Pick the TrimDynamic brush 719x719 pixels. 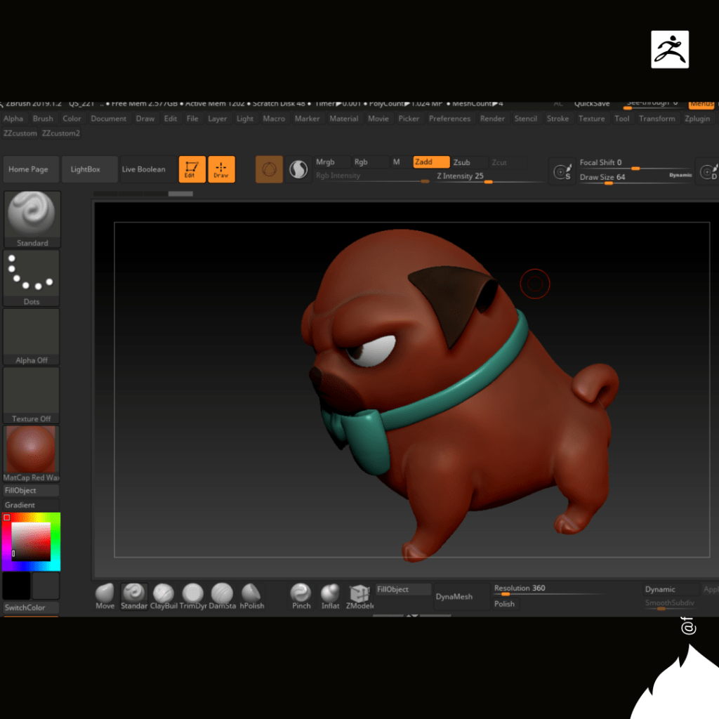pyautogui.click(x=192, y=594)
